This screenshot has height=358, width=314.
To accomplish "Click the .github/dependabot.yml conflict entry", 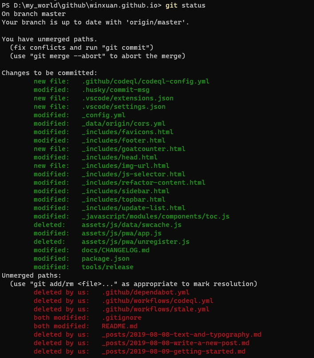I will click(x=146, y=292).
